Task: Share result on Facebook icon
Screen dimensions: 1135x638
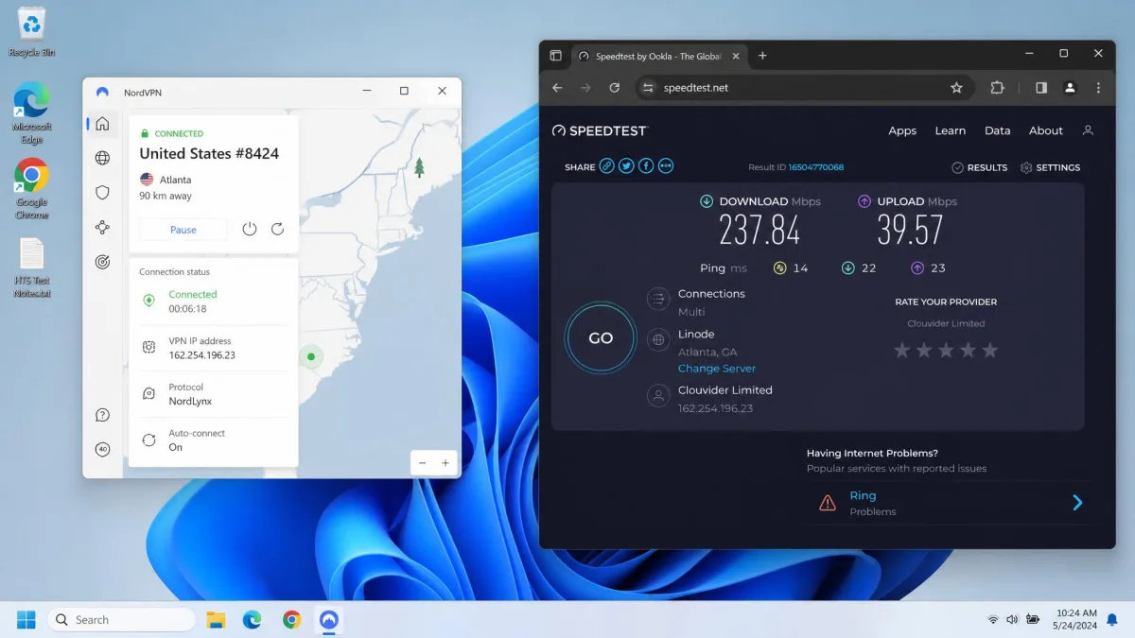Action: [x=646, y=166]
